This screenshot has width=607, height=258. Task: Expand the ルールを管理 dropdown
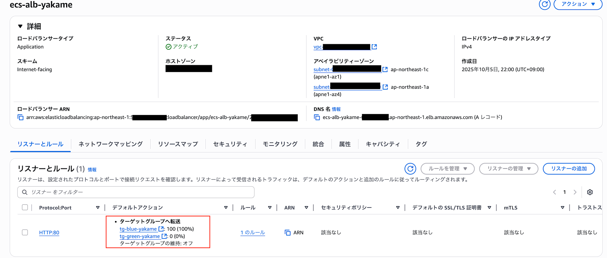447,169
